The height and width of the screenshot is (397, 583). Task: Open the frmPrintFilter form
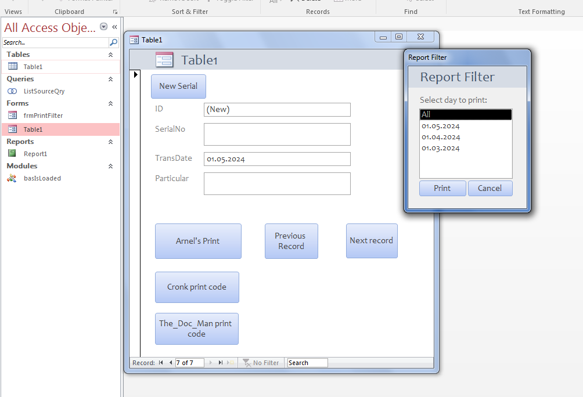(43, 116)
